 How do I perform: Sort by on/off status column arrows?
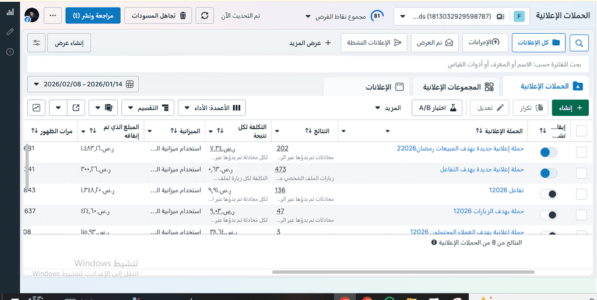[543, 131]
